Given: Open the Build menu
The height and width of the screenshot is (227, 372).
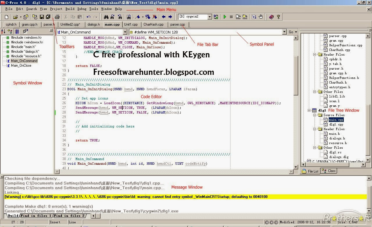Looking at the screenshot, I should [70, 9].
